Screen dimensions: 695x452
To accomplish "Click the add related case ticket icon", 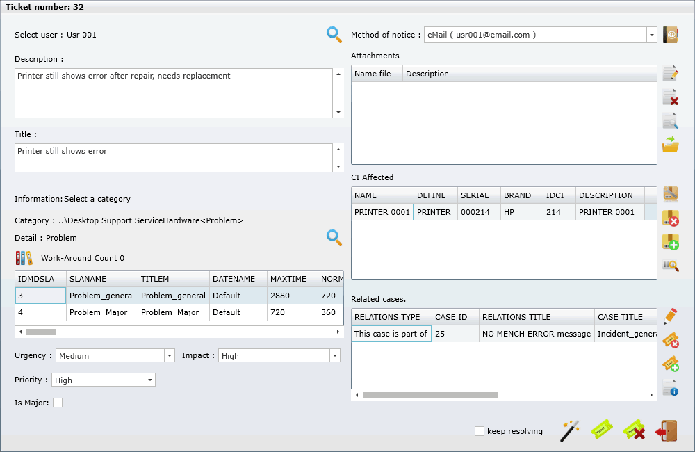I will click(x=671, y=364).
